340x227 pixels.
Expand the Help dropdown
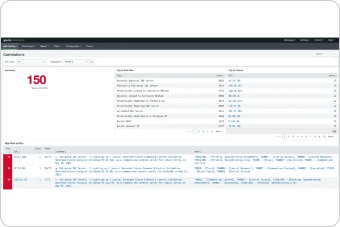[x=331, y=40]
